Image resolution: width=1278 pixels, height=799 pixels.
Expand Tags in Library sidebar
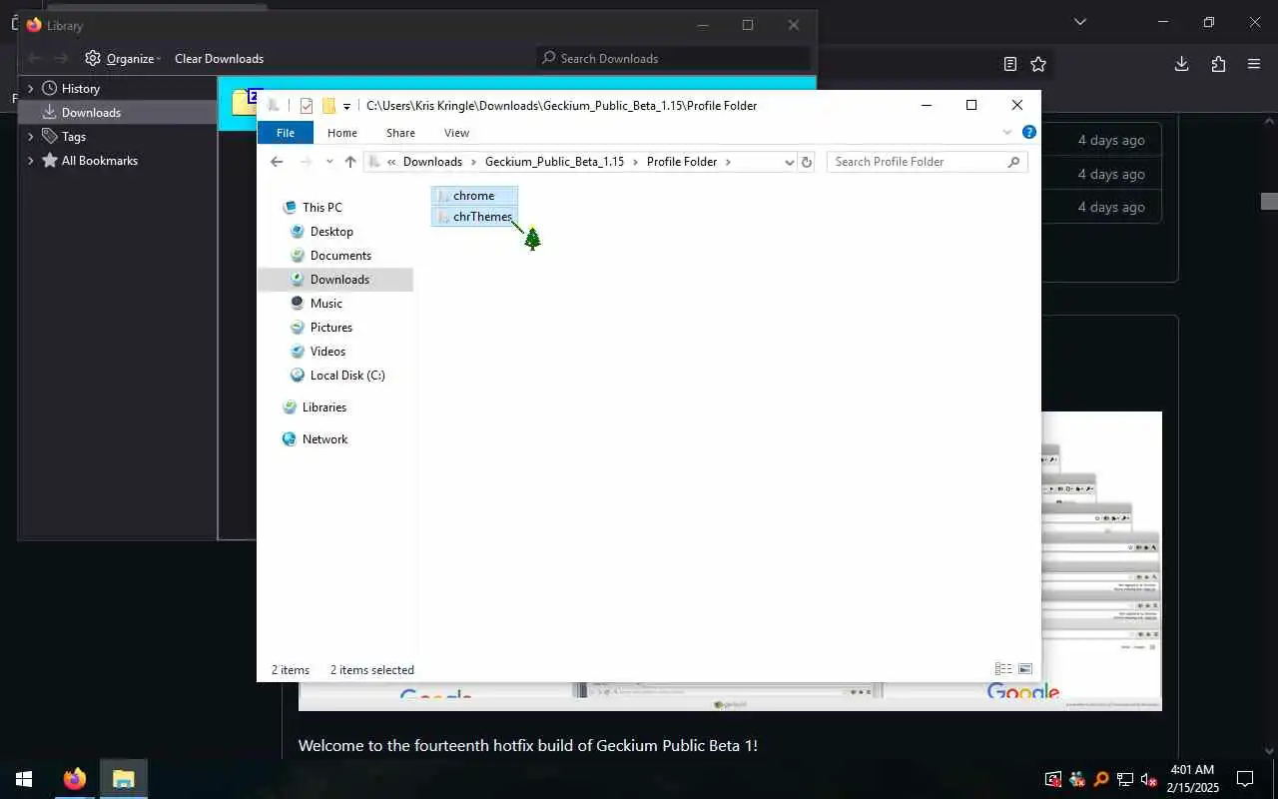pyautogui.click(x=30, y=137)
